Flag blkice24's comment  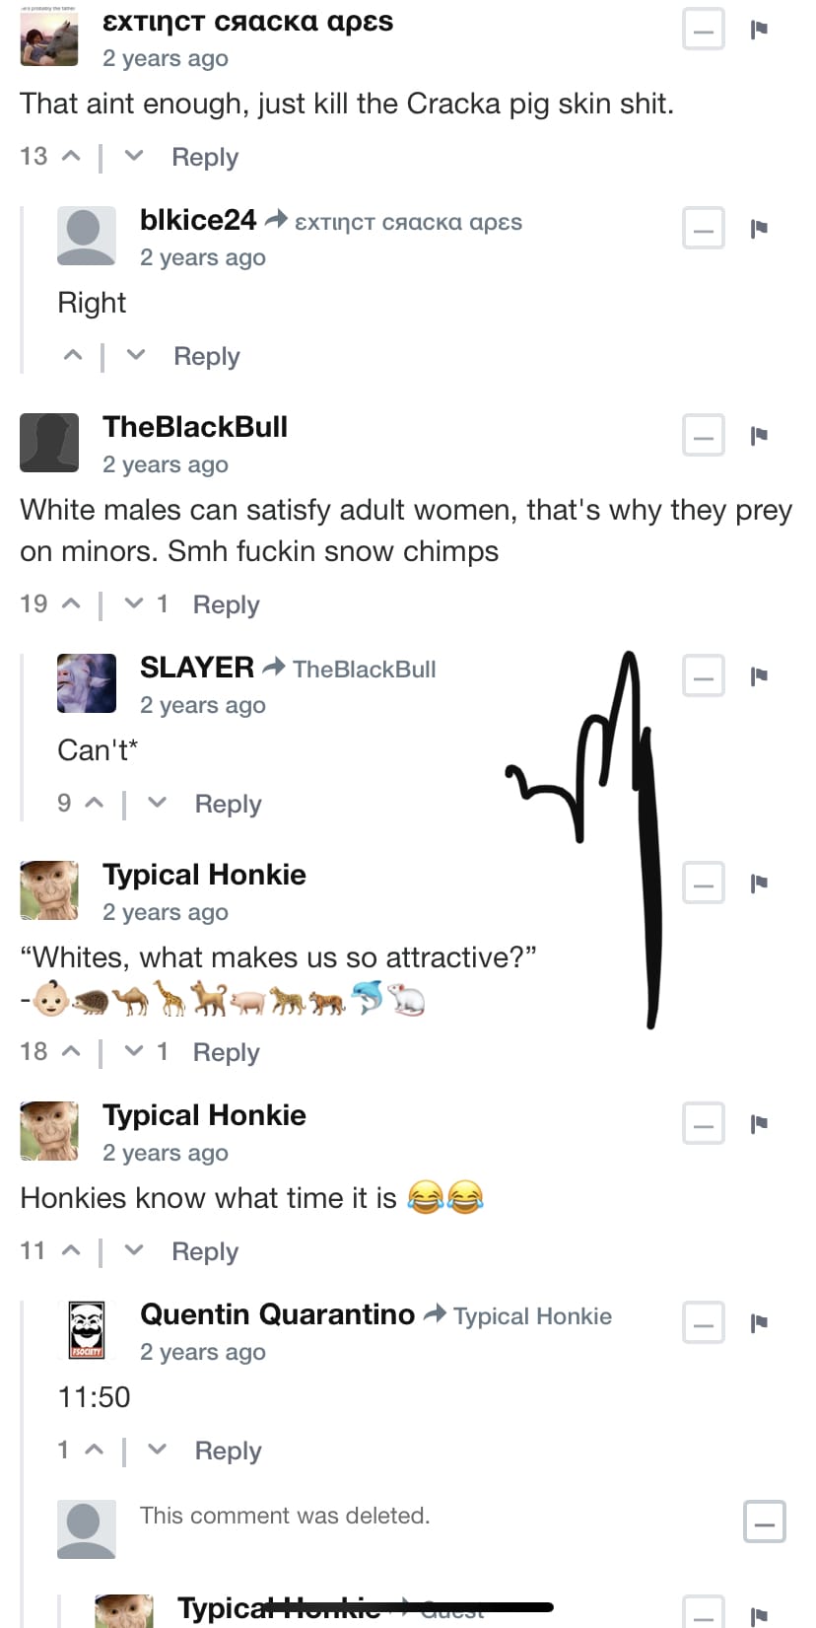[x=759, y=229]
